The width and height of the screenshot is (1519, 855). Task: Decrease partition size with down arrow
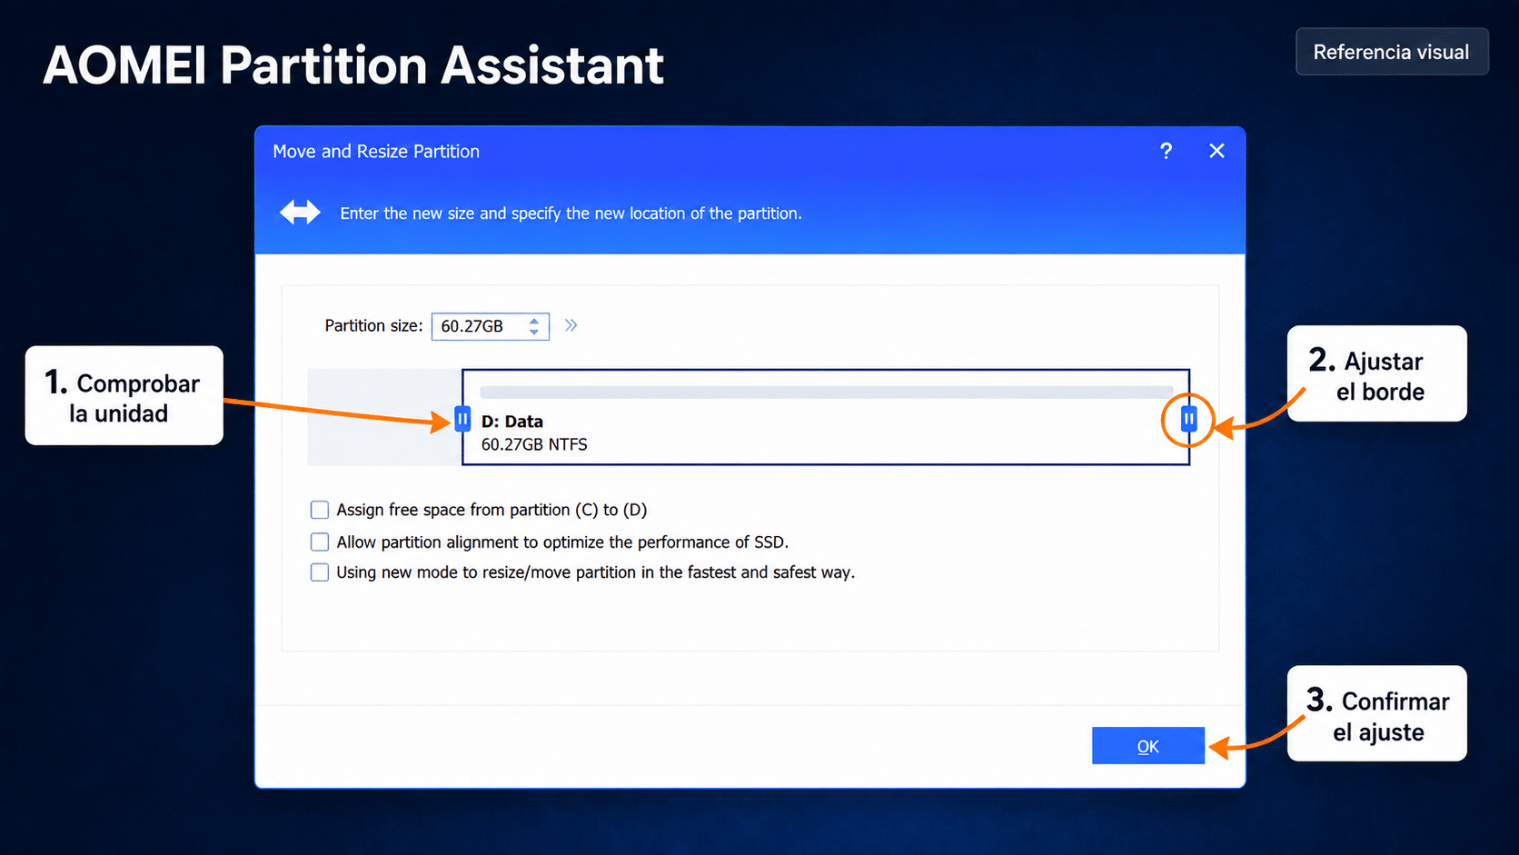[534, 333]
